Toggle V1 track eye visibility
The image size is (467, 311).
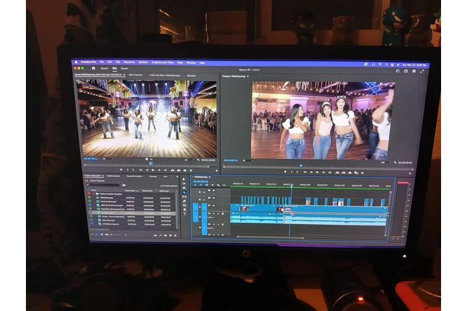(213, 205)
